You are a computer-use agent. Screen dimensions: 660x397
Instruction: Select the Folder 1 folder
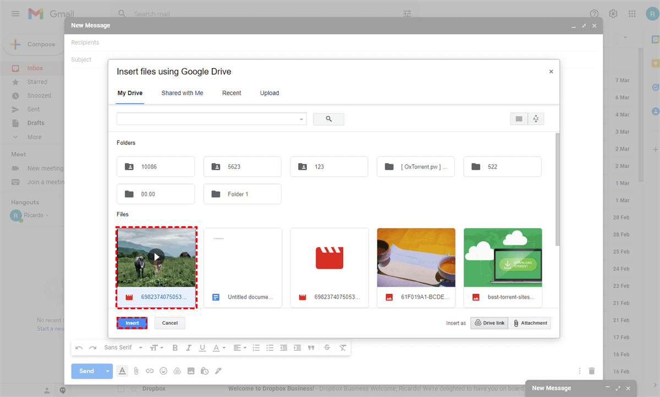(242, 194)
